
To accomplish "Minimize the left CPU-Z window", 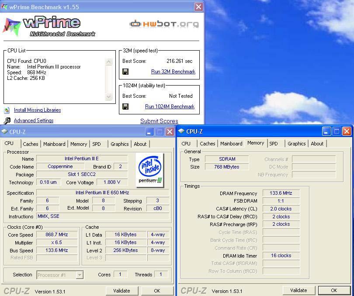I will tap(149, 132).
